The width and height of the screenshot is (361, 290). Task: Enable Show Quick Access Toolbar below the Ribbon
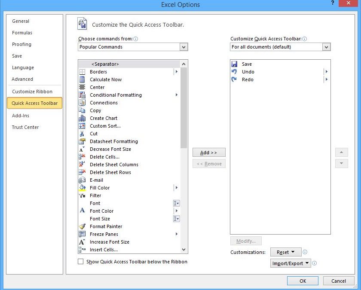point(81,262)
